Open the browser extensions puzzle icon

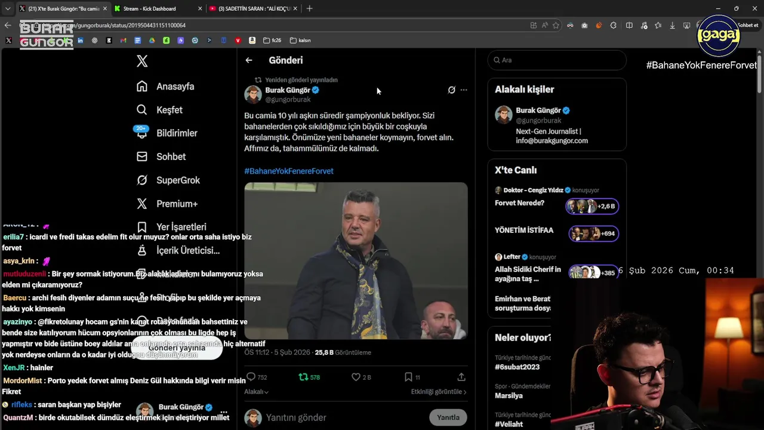pos(613,25)
